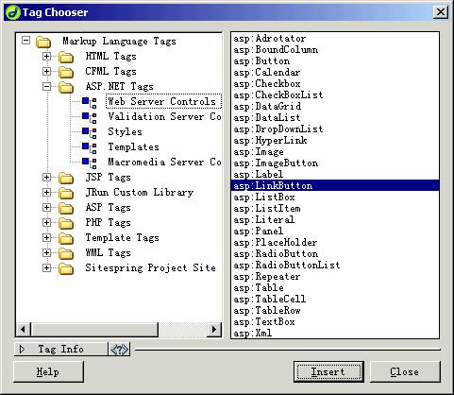454x395 pixels.
Task: Click the Macromedia Server Controls category icon
Action: click(90, 163)
